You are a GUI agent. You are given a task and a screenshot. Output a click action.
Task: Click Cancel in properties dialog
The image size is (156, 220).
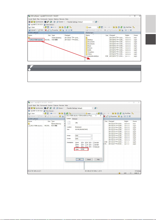[89, 159]
